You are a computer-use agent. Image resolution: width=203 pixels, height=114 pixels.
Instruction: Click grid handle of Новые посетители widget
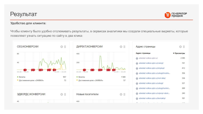124,94
